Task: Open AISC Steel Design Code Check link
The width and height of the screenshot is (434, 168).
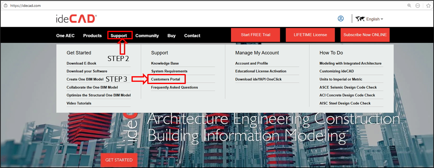Action: [x=345, y=103]
